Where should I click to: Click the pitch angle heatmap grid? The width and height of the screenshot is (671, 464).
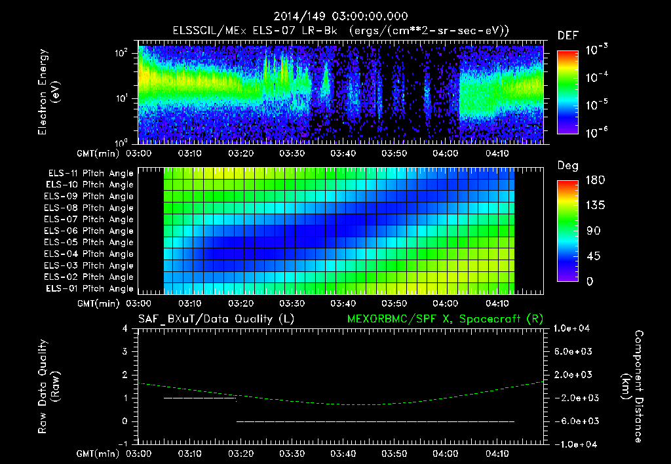tap(339, 231)
